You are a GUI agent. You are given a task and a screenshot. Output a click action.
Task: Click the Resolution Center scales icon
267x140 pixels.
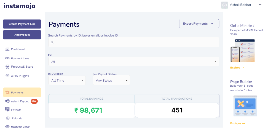(7, 126)
